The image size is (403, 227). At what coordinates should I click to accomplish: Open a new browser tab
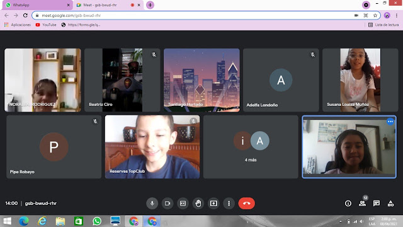150,5
